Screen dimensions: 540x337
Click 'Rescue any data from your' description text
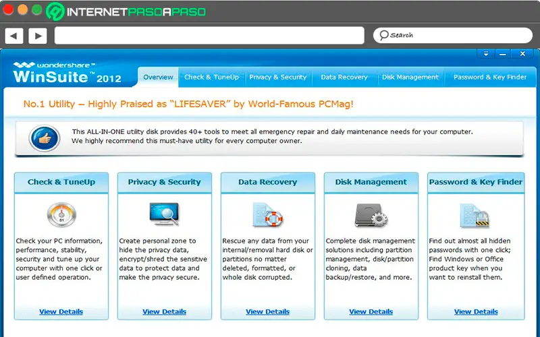click(267, 259)
